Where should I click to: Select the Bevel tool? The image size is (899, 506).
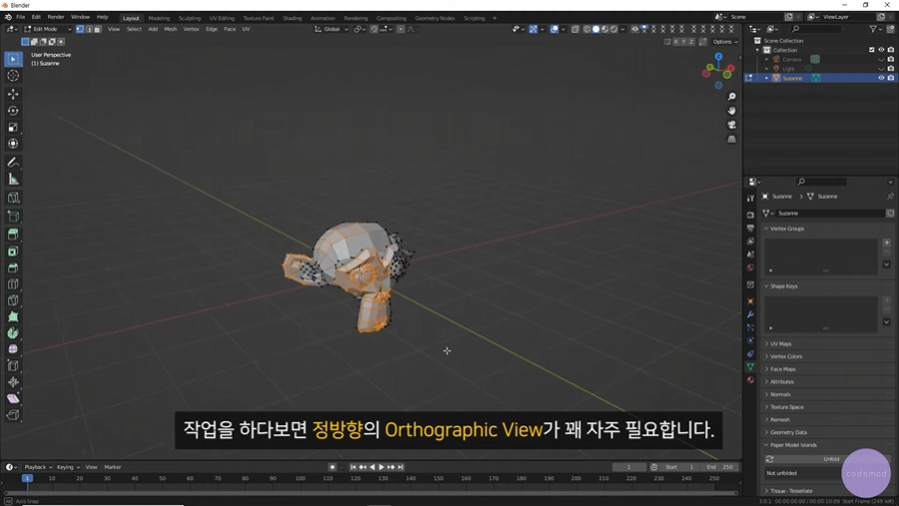click(x=13, y=267)
